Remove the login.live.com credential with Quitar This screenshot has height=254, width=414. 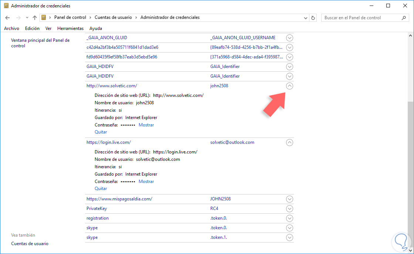click(101, 189)
